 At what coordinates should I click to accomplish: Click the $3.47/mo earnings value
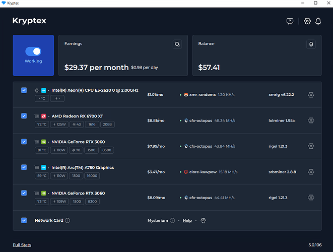[x=156, y=172]
